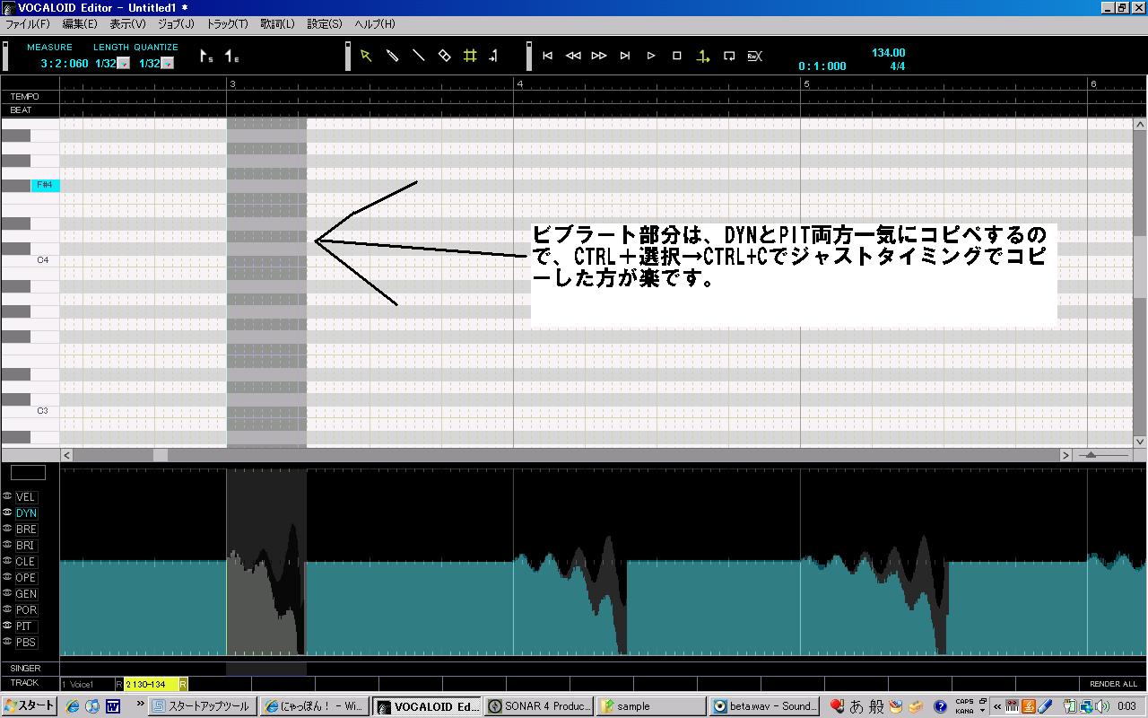1148x718 pixels.
Task: Toggle the yellow auto-scroll icon
Action: tap(703, 56)
